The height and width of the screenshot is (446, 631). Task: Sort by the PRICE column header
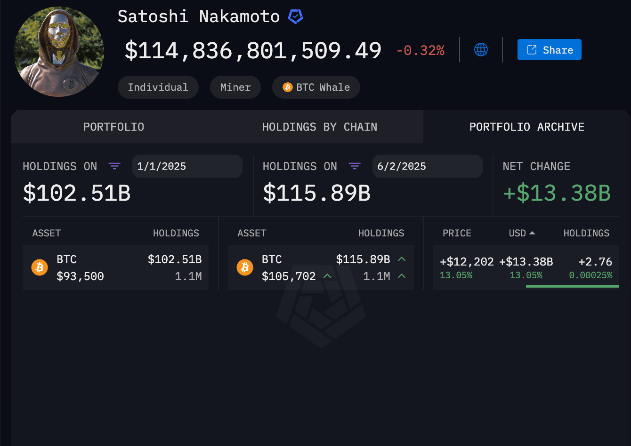pos(457,233)
